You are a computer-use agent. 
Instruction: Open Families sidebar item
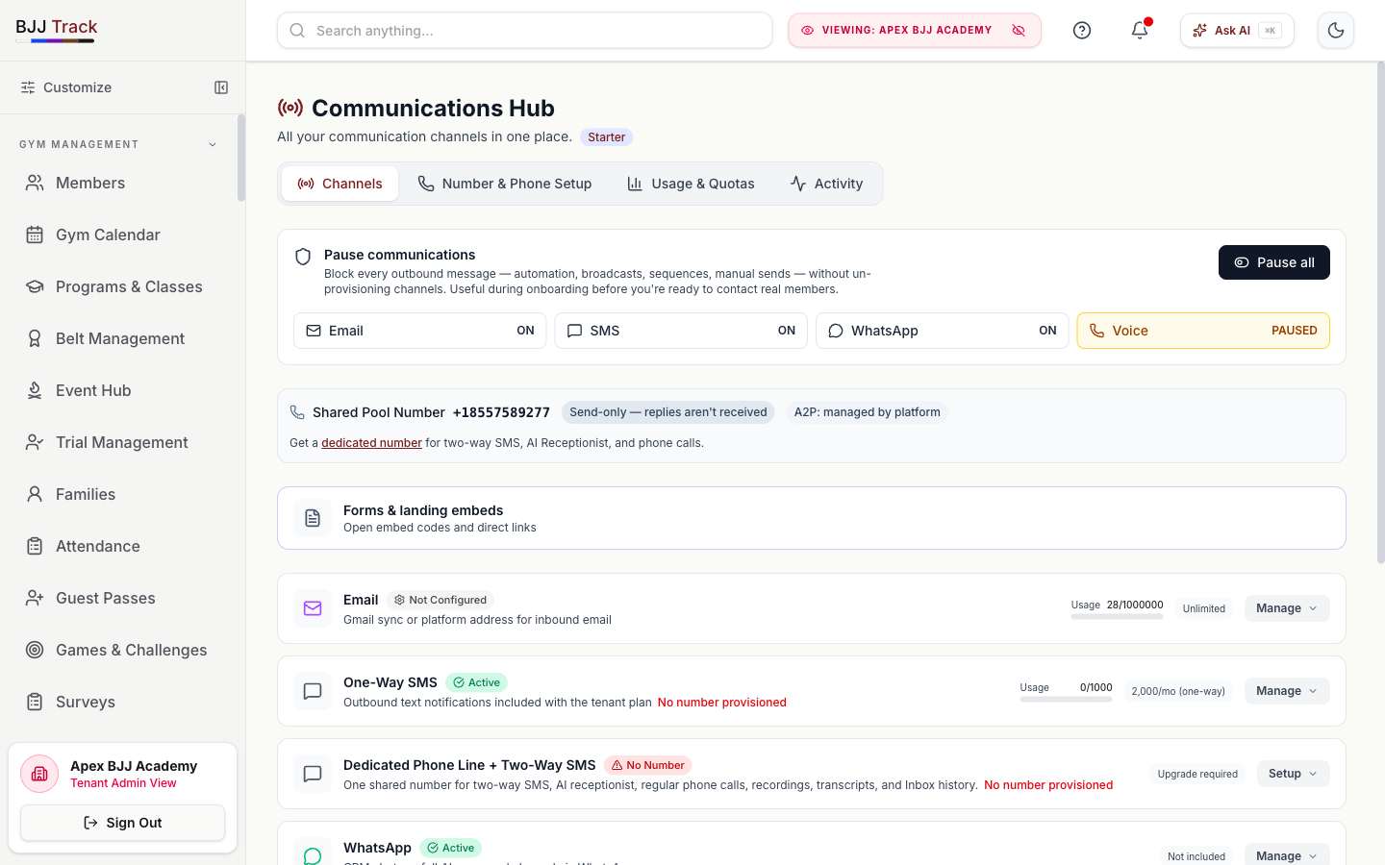coord(122,494)
